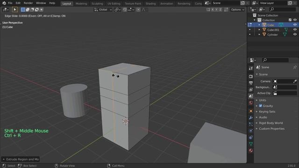Toggle Y axis mirror

point(216,9)
